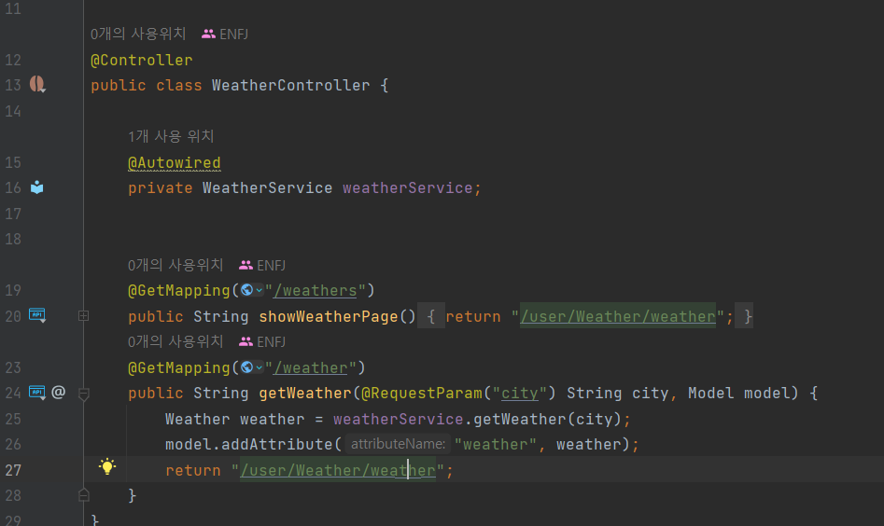Click the "city" request parameter string
Screen dimensions: 884x526
[520, 393]
